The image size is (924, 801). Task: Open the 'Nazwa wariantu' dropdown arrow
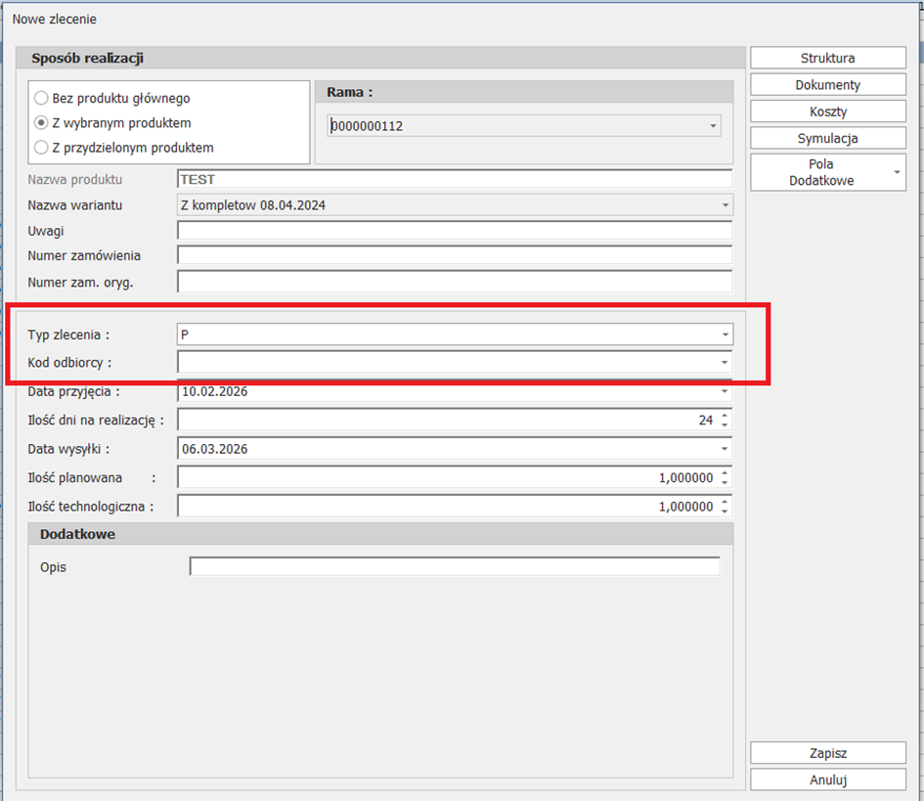724,205
